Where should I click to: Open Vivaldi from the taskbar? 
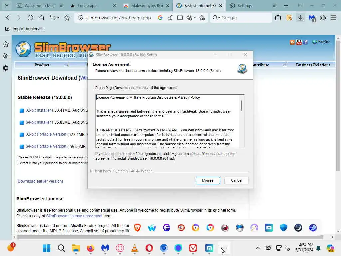point(193,248)
